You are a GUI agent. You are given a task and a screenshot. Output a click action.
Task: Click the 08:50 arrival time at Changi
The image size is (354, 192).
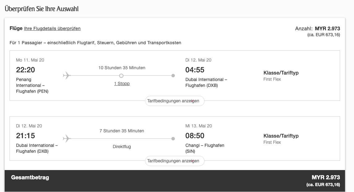(x=195, y=136)
